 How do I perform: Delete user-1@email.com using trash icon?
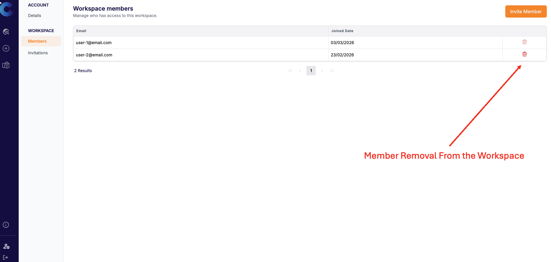[x=524, y=42]
